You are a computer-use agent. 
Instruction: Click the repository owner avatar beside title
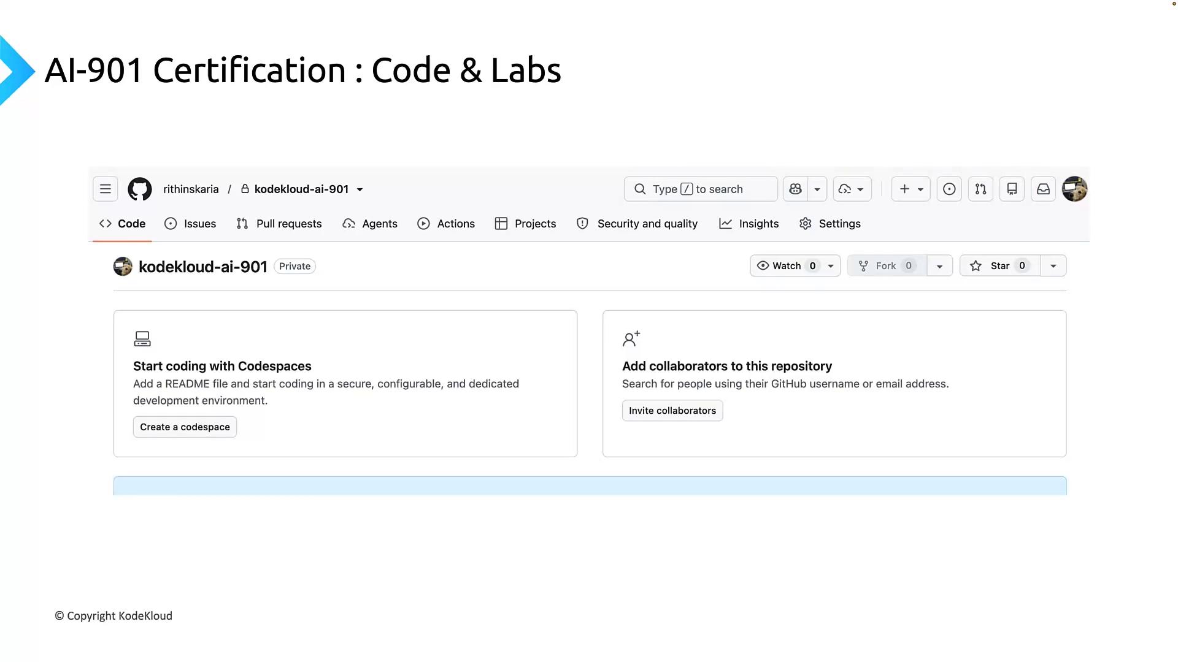pyautogui.click(x=123, y=266)
